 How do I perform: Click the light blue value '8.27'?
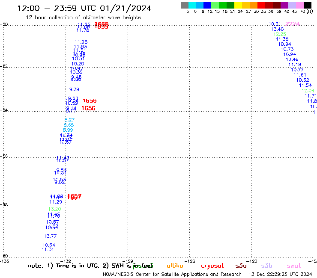click(x=69, y=120)
